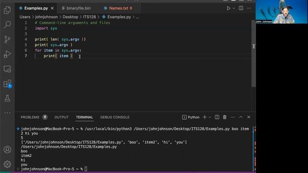Screen dimensions: 308x173
Task: Close the terminal panel
Action: (249, 117)
